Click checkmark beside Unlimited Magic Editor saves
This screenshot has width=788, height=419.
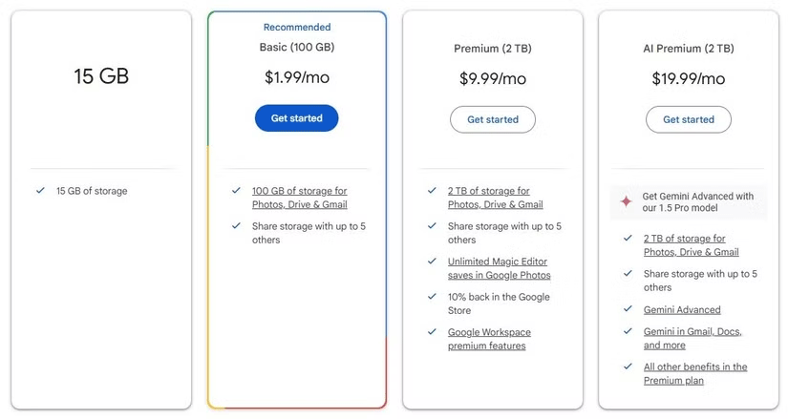click(432, 262)
